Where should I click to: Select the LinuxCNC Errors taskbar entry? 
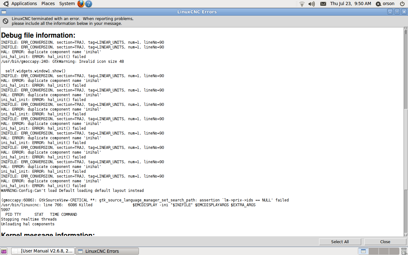107,251
